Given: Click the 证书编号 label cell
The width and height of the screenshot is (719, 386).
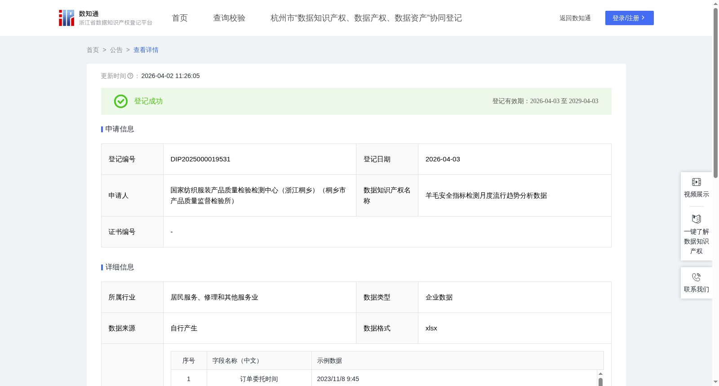Looking at the screenshot, I should tap(132, 232).
